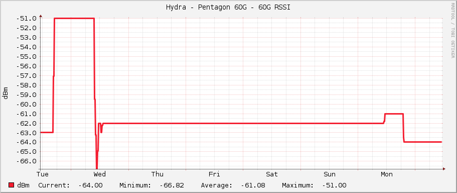Click the 'Minimum: -66.82' legend value
Viewport: 457px width, 193px height.
pos(151,185)
